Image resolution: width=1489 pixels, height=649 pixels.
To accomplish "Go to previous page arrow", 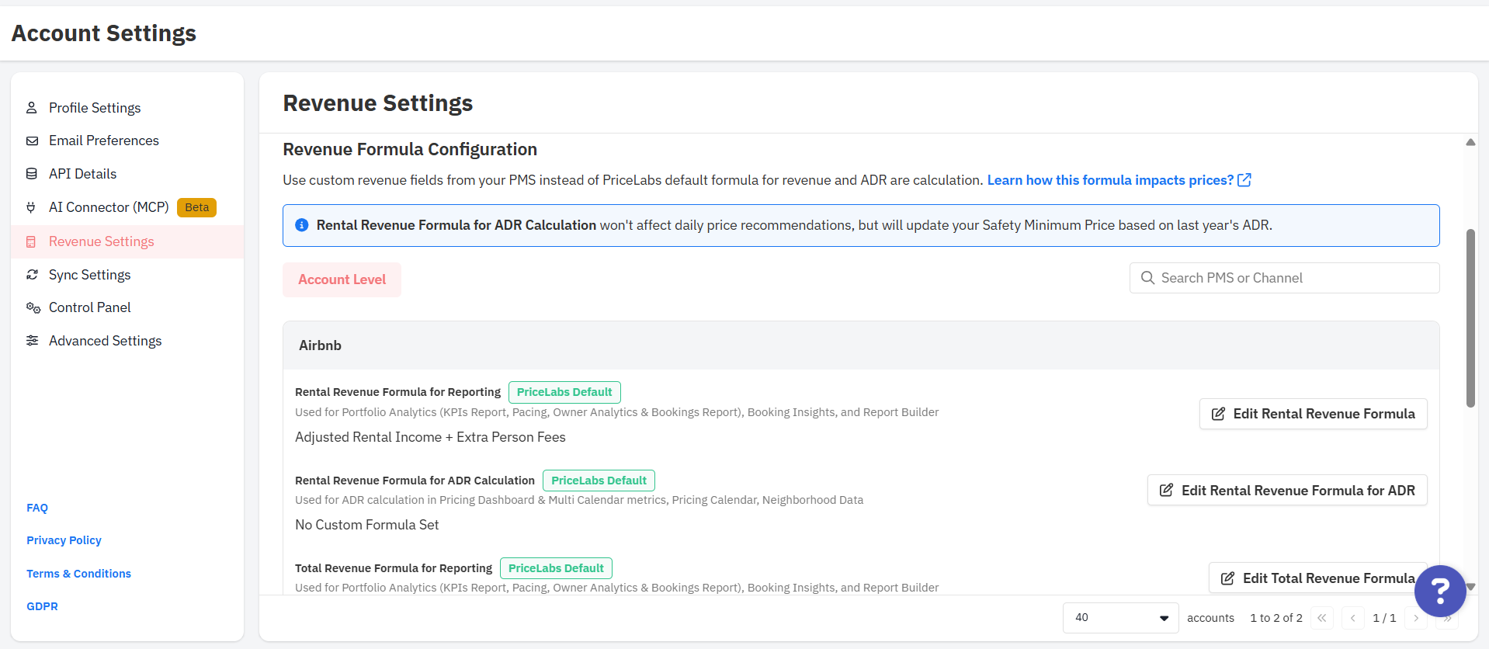I will [1353, 618].
